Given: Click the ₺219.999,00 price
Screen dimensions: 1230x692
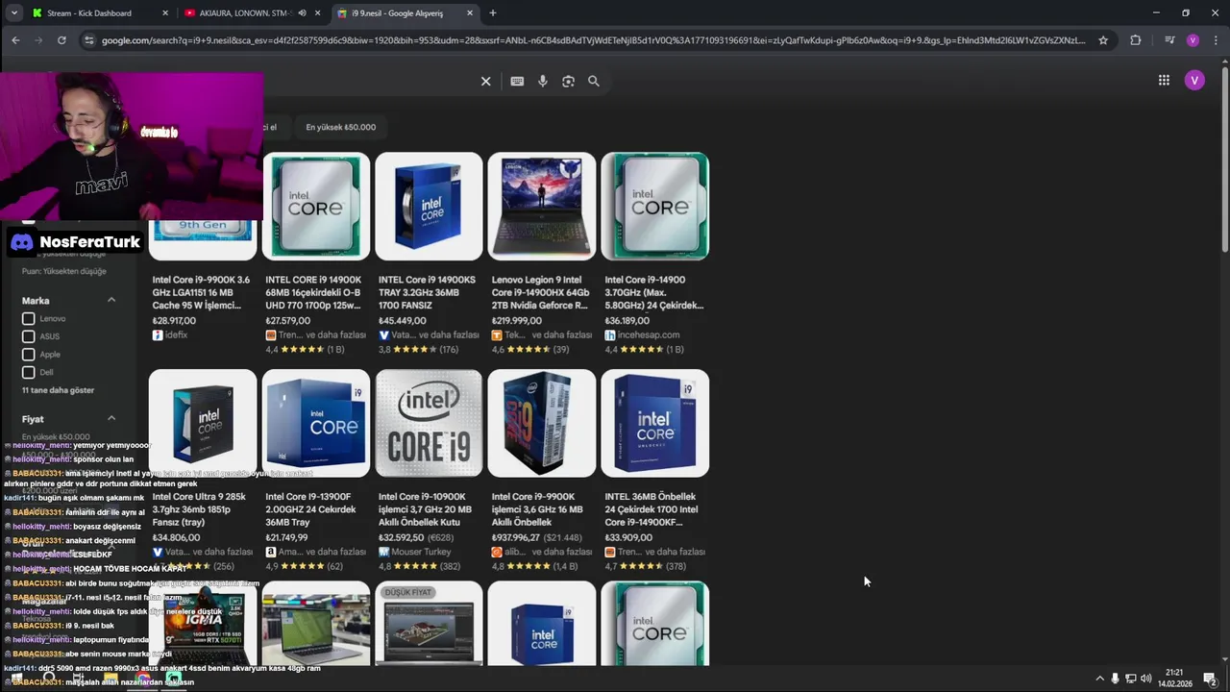Looking at the screenshot, I should coord(517,321).
